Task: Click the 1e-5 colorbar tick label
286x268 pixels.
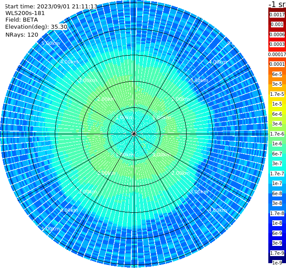Action: (x=277, y=104)
